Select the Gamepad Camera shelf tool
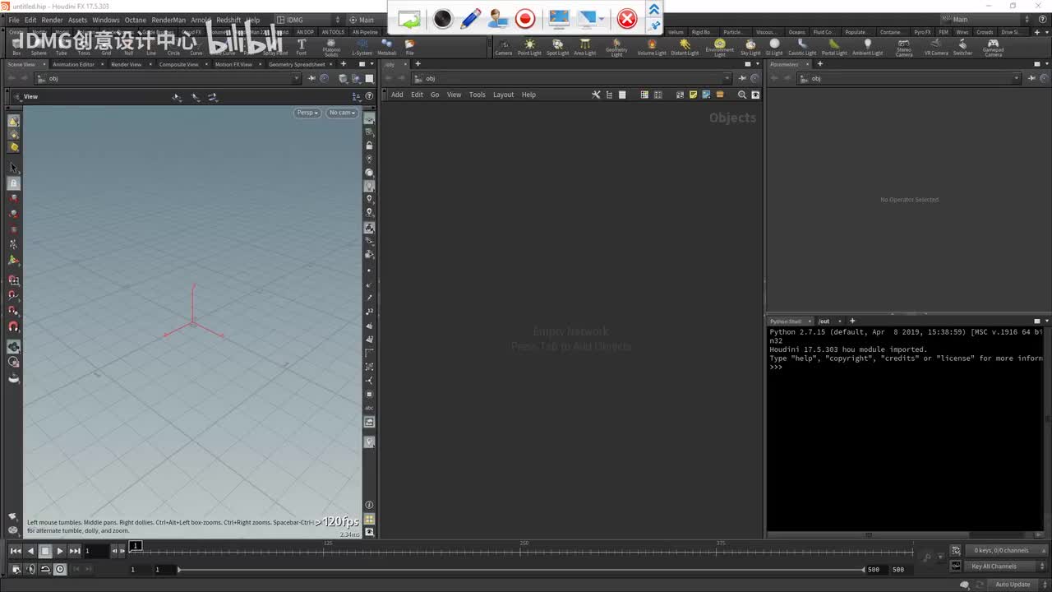 pos(993,47)
